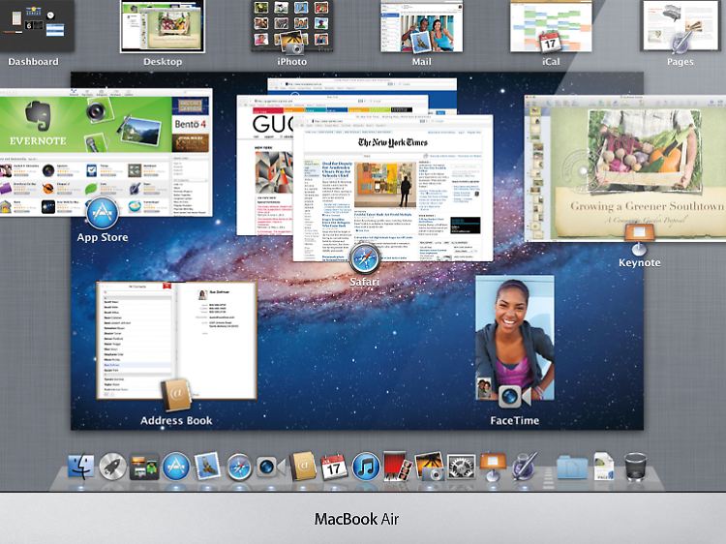The height and width of the screenshot is (544, 726).
Task: Click the Evernote banner in App Store window
Action: pyautogui.click(x=85, y=125)
